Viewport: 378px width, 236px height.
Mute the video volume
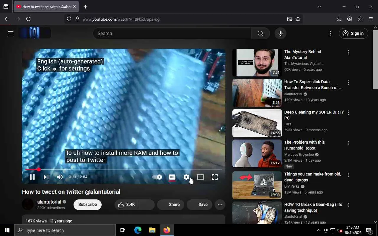60,177
